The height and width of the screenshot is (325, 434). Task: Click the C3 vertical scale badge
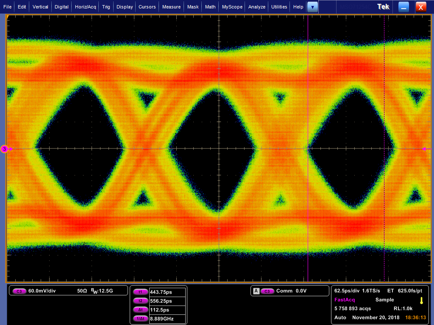pos(19,291)
